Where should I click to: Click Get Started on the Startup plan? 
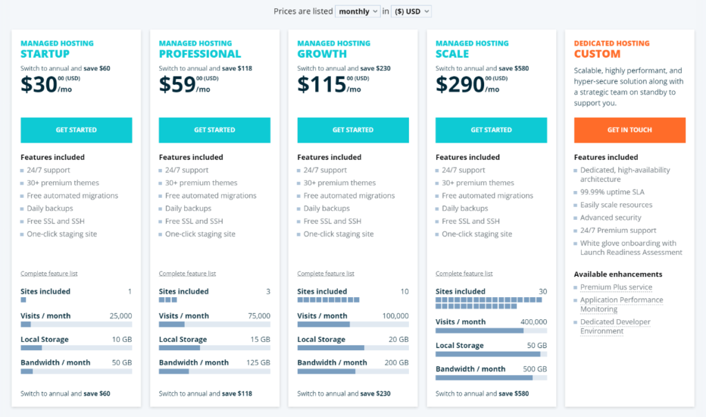76,130
